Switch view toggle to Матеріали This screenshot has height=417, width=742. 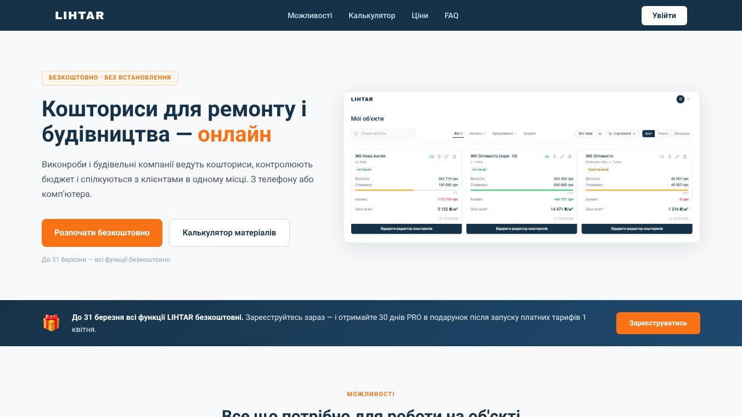click(682, 133)
